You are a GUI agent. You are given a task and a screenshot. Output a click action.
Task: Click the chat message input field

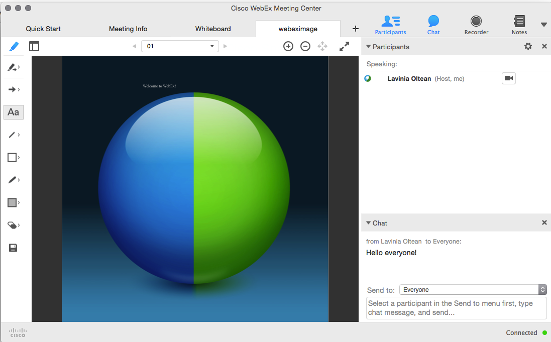click(x=456, y=308)
